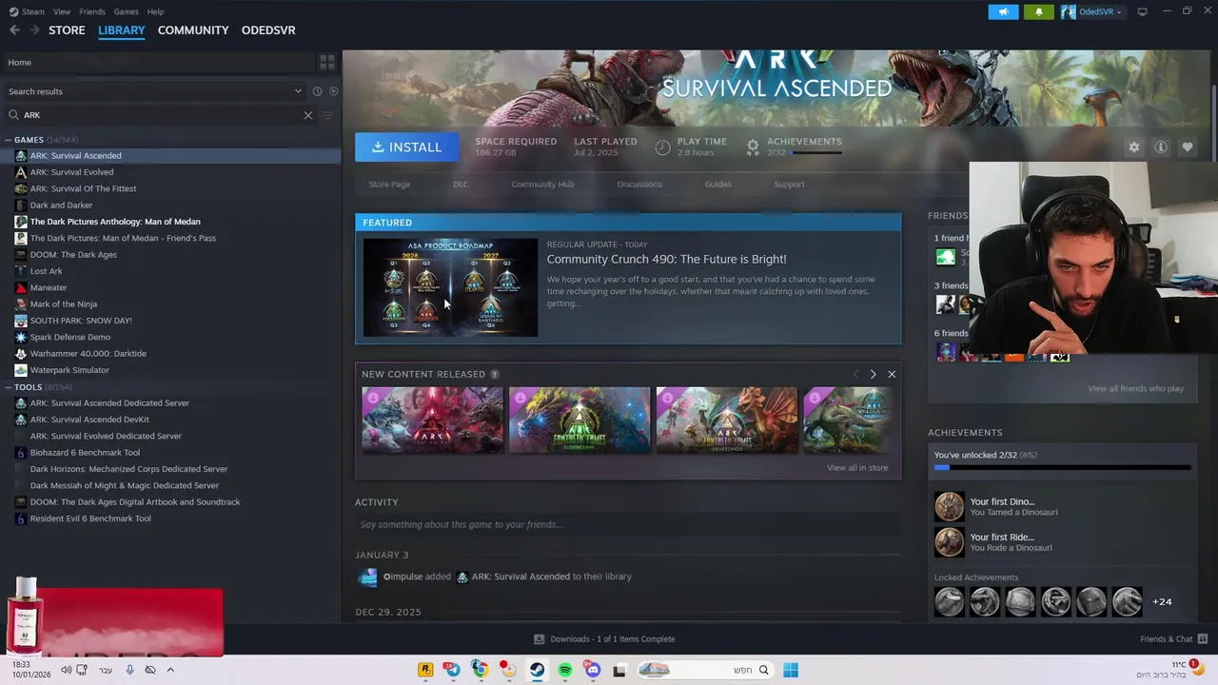
Task: Open the Games menu
Action: tap(126, 11)
